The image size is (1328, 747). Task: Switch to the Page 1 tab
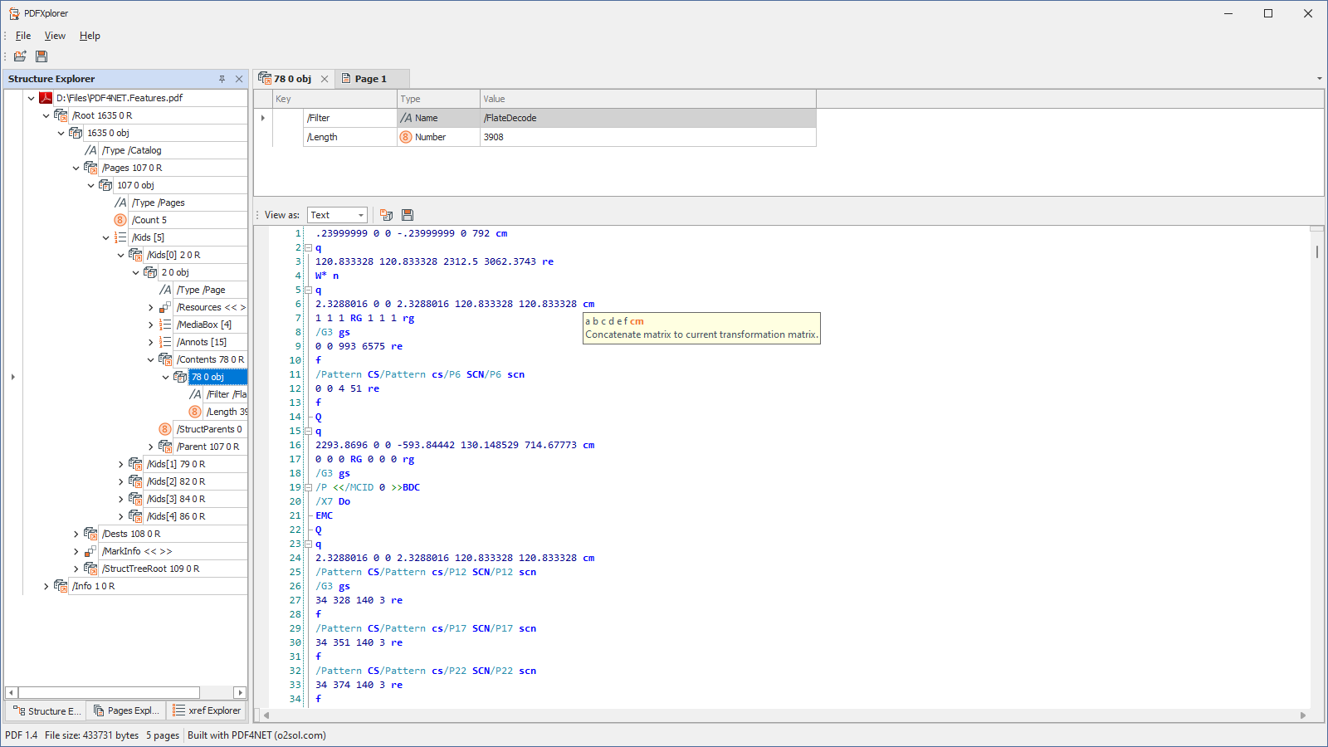point(371,78)
